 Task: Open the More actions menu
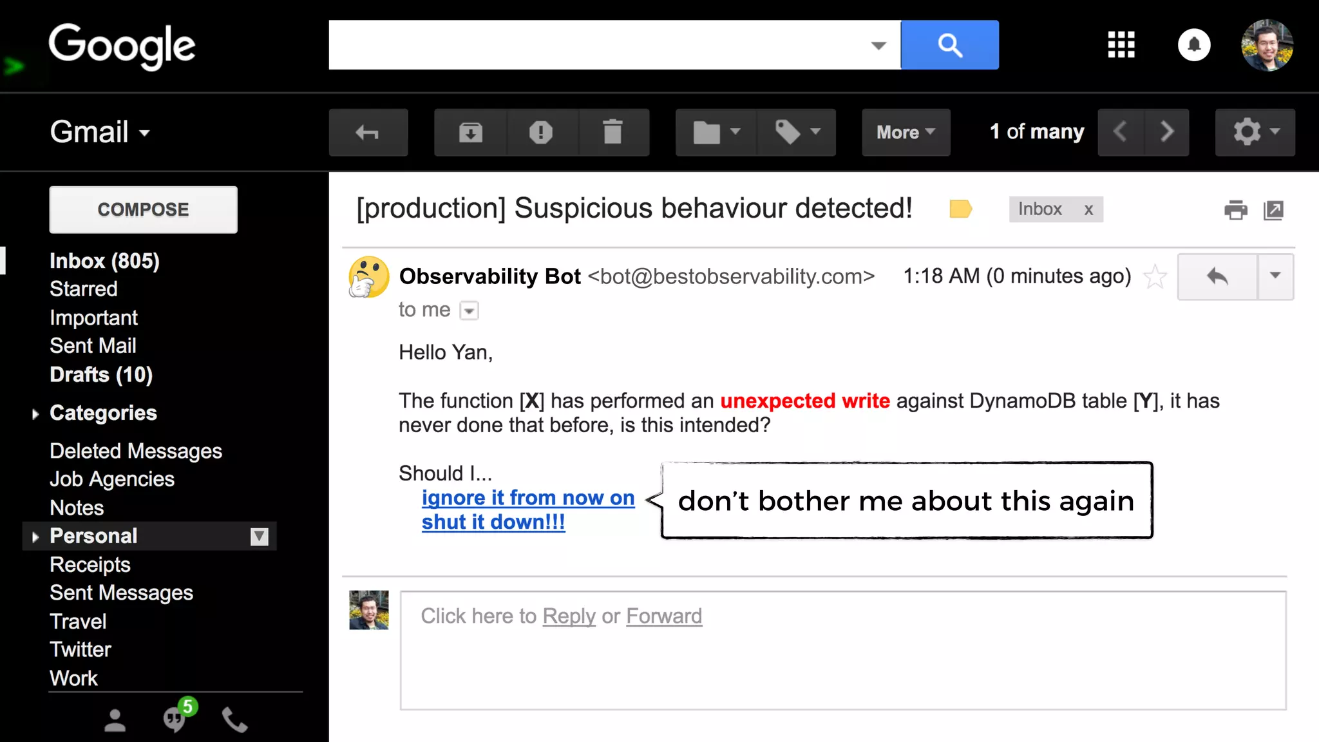[x=906, y=133]
